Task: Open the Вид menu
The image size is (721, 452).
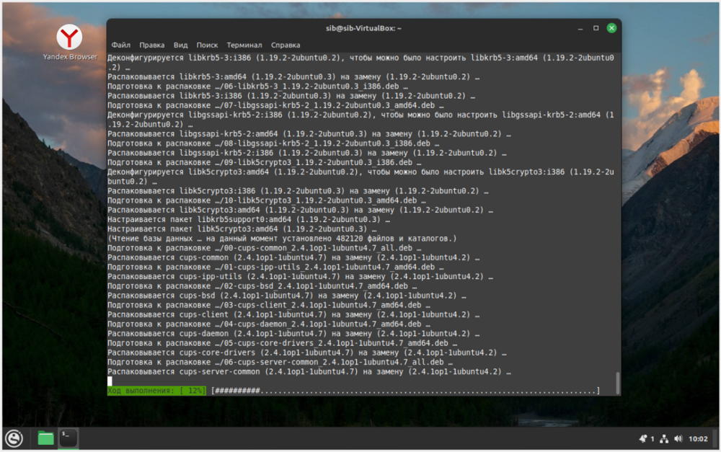Action: (x=181, y=45)
